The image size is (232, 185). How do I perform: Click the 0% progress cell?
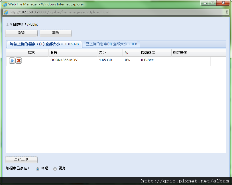click(x=127, y=60)
